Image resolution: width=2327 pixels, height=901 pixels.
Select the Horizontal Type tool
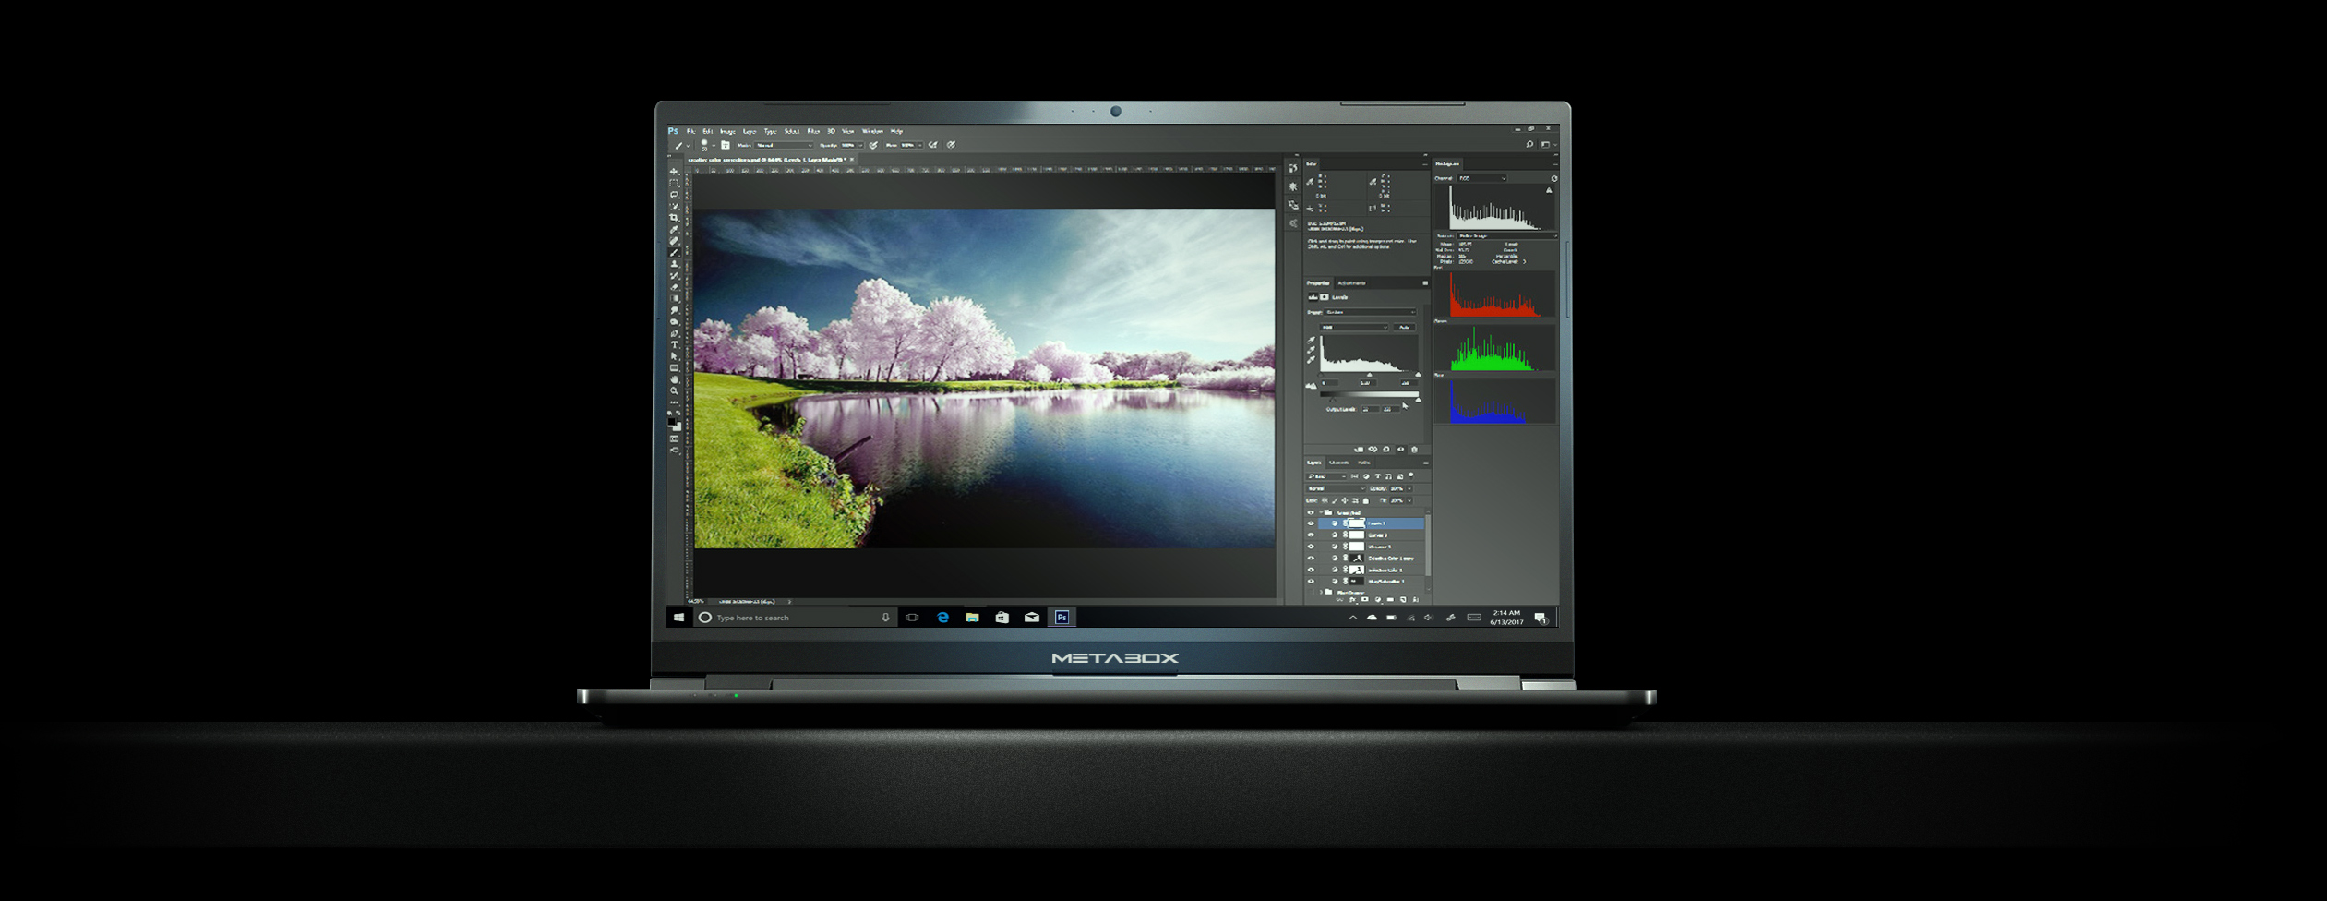click(674, 344)
